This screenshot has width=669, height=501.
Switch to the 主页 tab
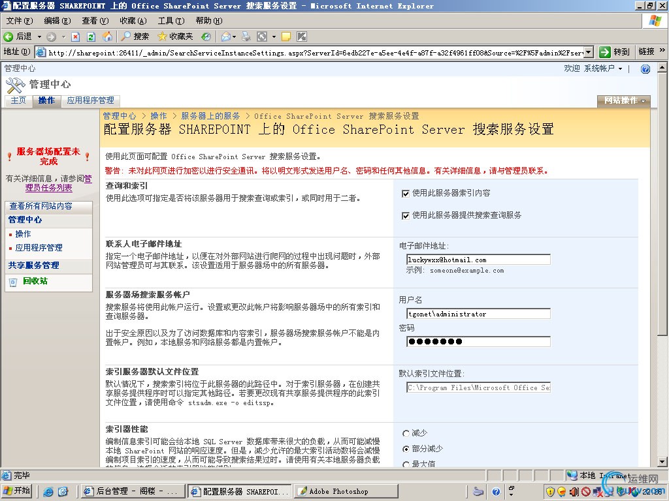pos(18,100)
